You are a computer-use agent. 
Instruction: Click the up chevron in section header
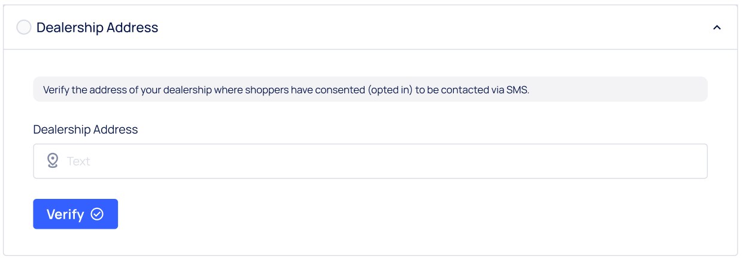[717, 27]
